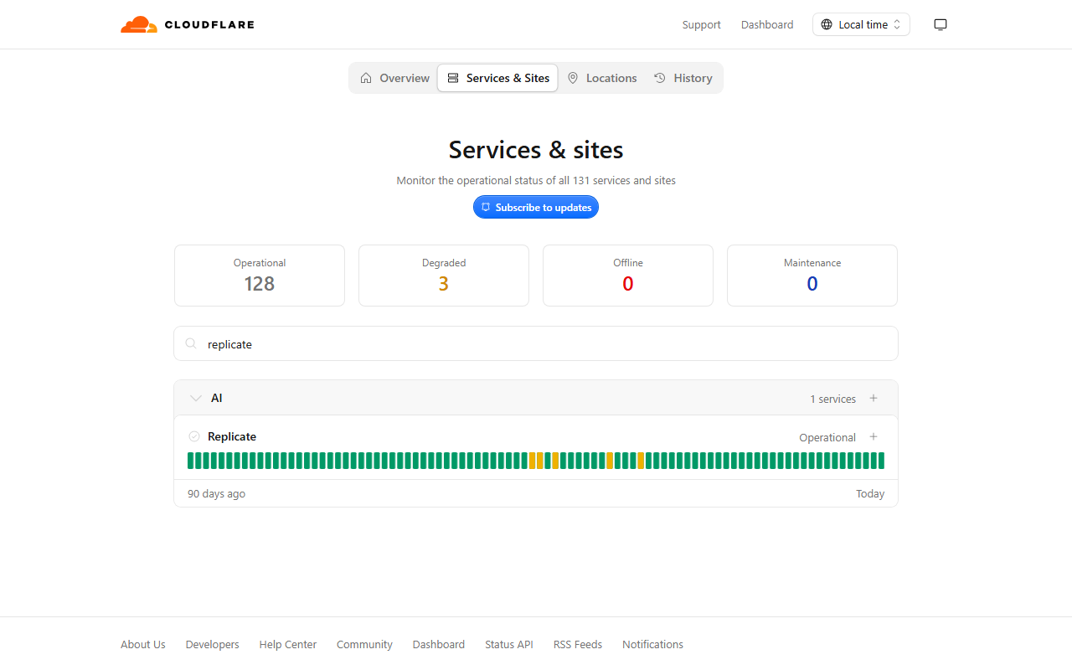Open the Dashboard link in header

(x=767, y=24)
